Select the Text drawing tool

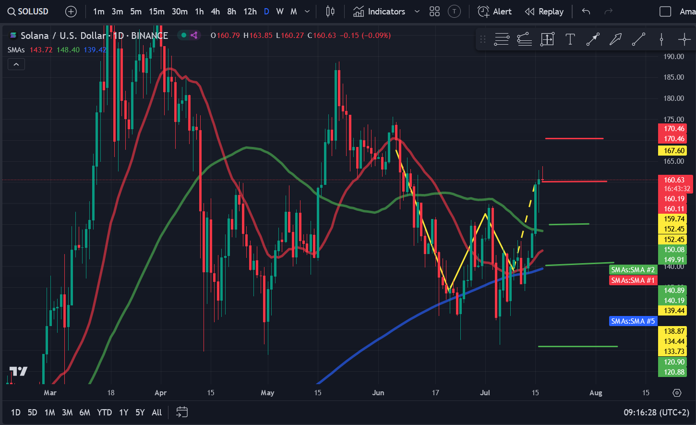pos(570,39)
